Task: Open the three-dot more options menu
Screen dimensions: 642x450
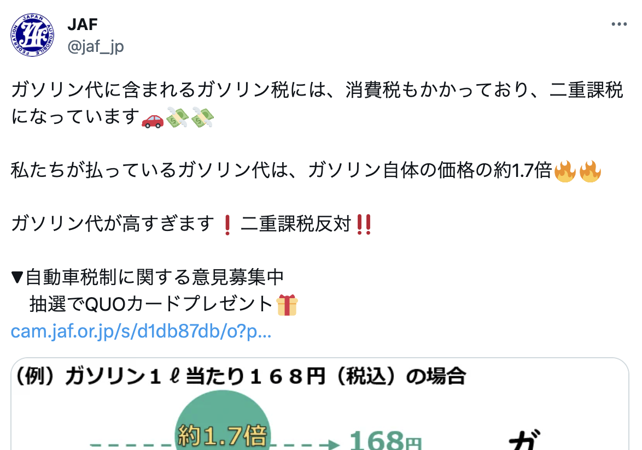Action: click(619, 24)
